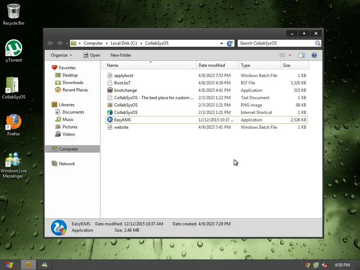Sort by the Type column header
The height and width of the screenshot is (270, 360).
coord(260,65)
